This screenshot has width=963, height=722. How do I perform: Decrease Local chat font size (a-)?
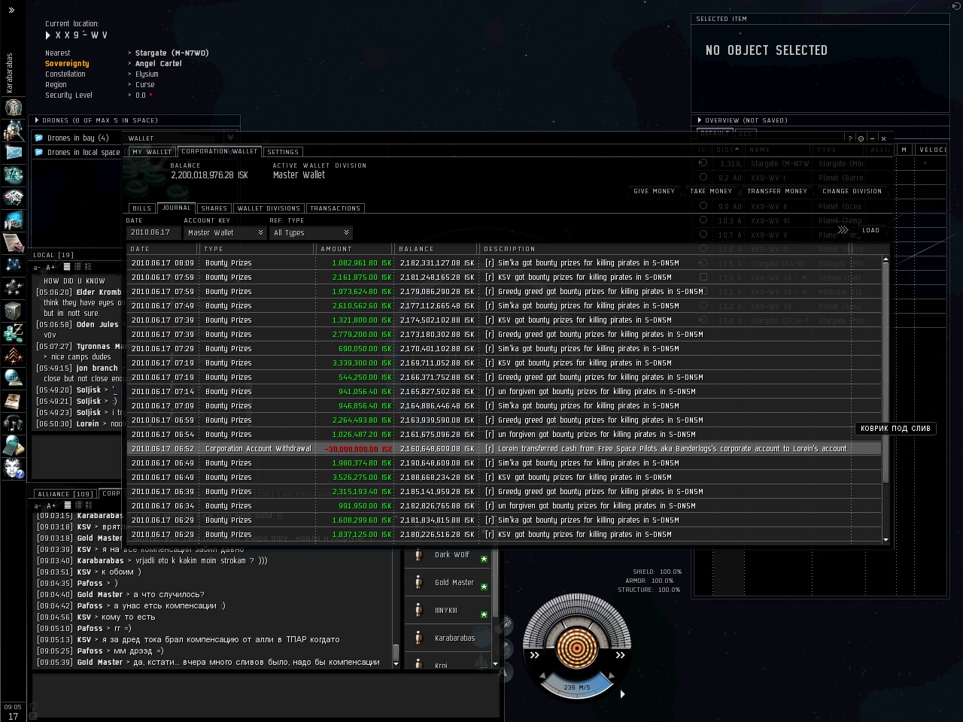[x=37, y=267]
